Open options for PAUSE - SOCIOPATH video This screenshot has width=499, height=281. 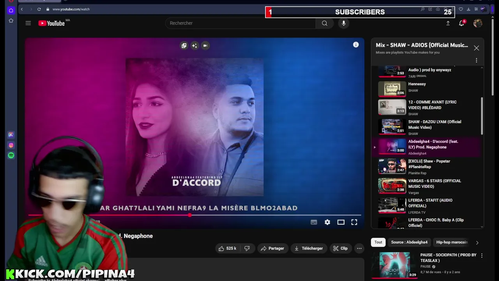pyautogui.click(x=482, y=256)
